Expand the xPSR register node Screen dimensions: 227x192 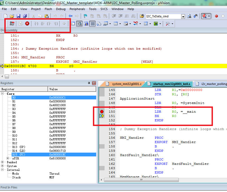coord(8,158)
